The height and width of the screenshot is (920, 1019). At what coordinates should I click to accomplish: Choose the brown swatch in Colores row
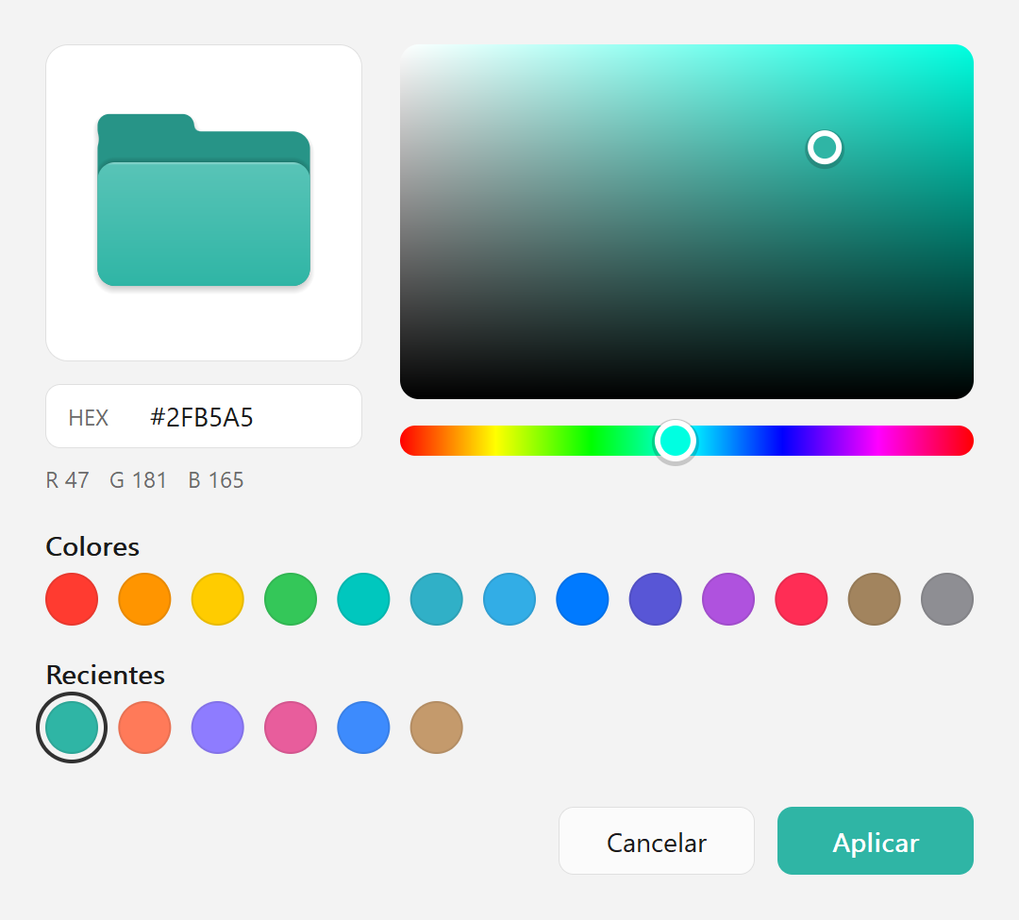coord(874,599)
